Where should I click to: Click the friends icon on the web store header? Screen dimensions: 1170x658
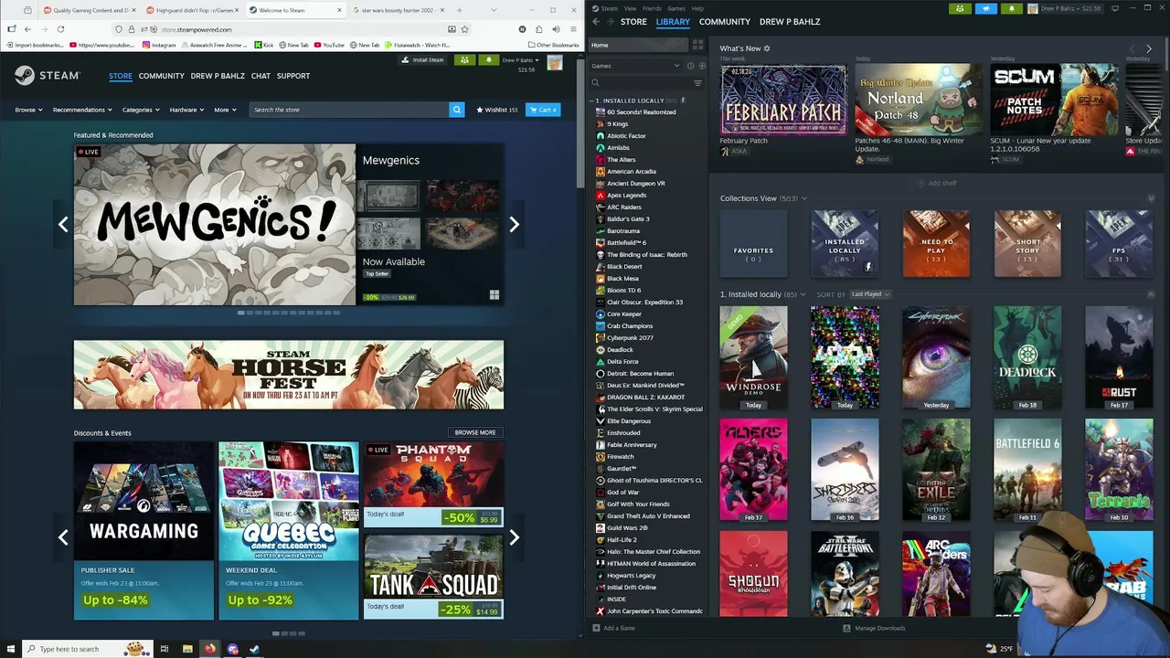(x=464, y=60)
